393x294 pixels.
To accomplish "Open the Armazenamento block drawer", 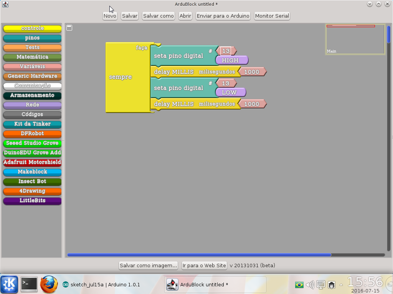I will [x=32, y=95].
